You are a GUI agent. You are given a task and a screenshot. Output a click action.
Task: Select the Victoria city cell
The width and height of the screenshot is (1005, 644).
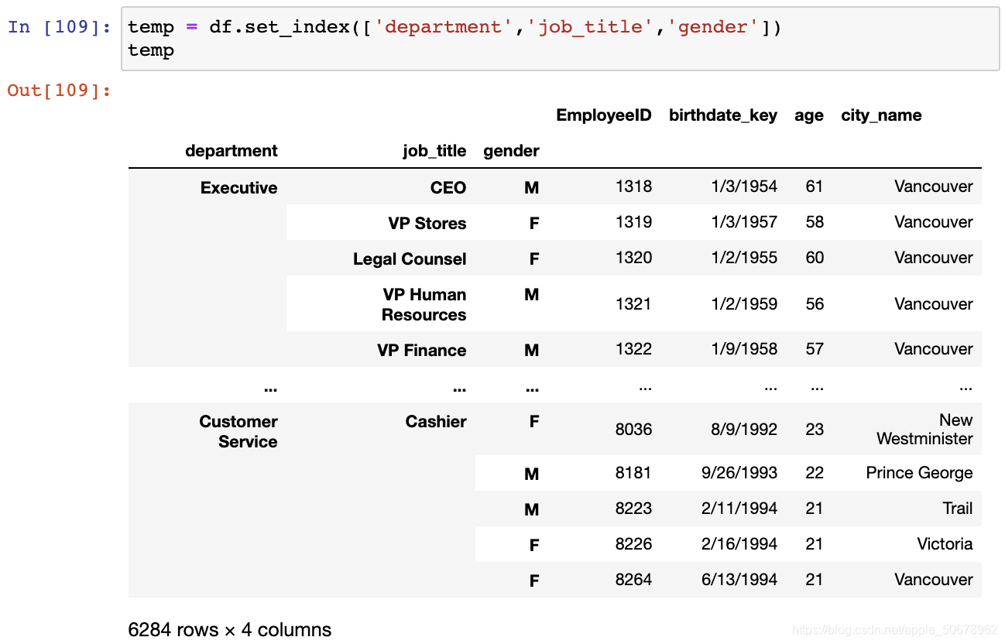(945, 544)
